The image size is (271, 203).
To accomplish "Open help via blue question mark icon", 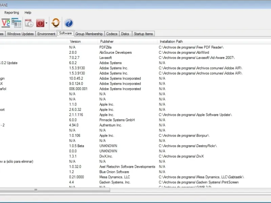I will coord(69,23).
